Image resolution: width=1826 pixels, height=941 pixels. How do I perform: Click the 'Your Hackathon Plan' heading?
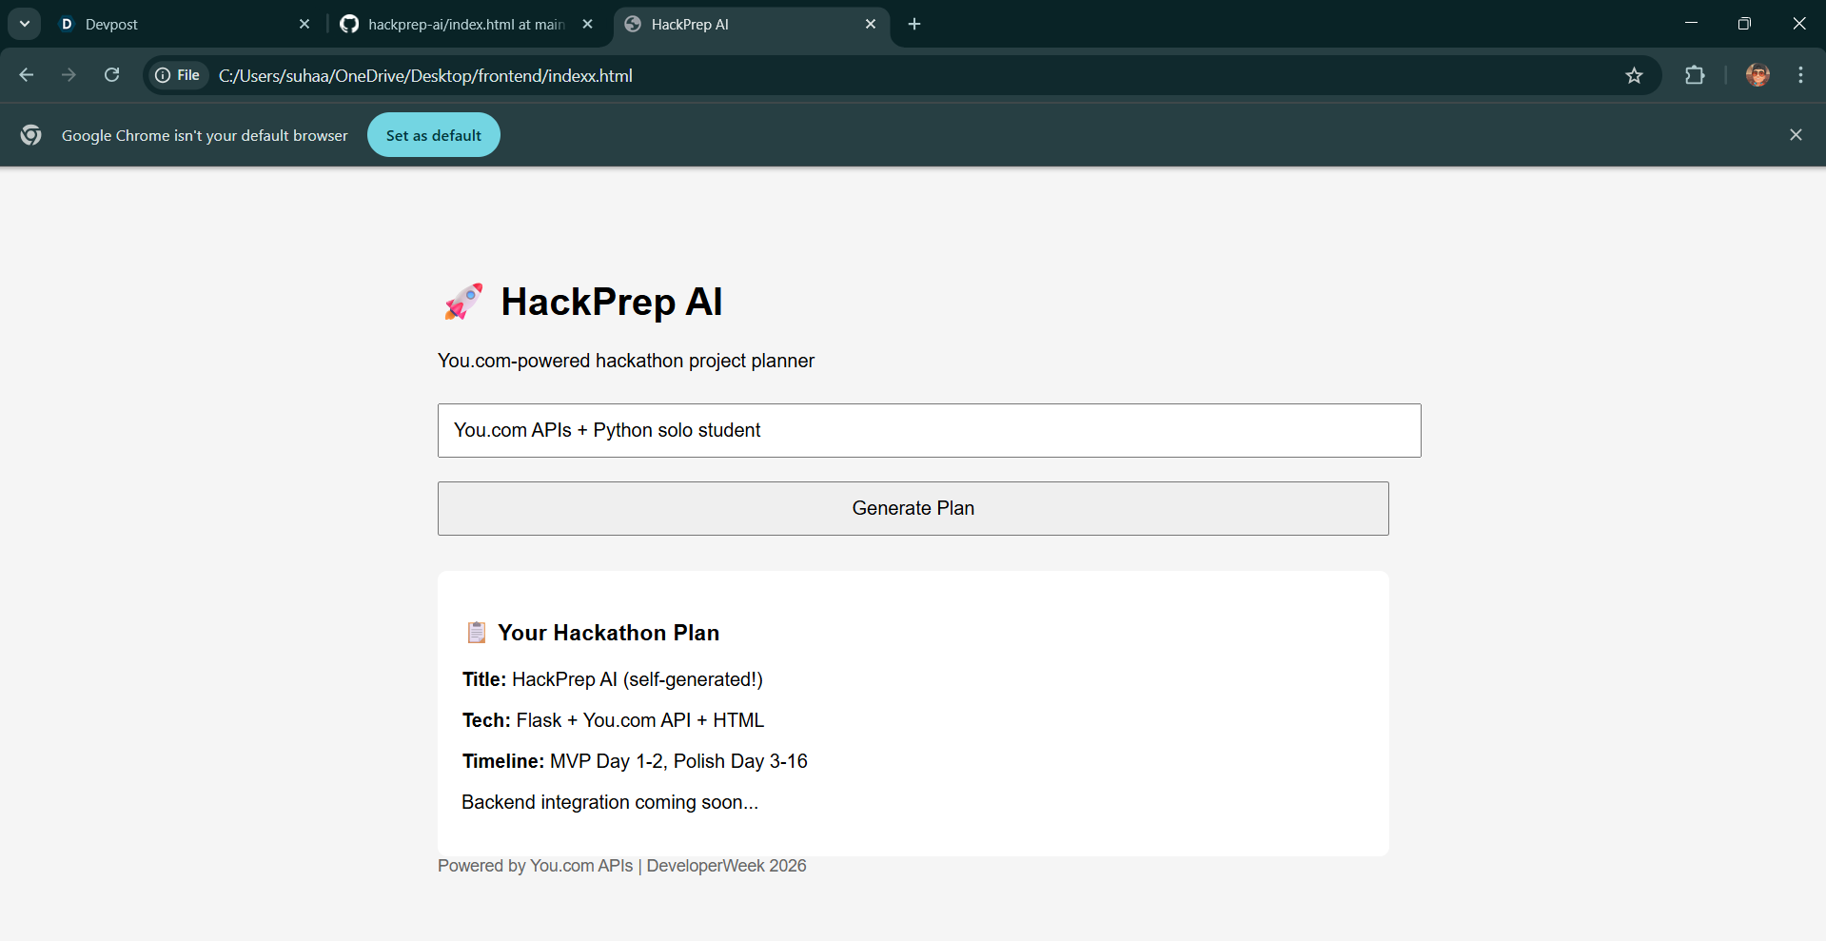[x=609, y=633]
